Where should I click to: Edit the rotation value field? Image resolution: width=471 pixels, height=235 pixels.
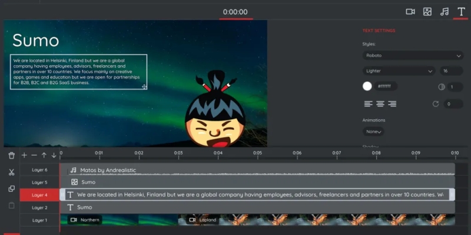[x=453, y=104]
